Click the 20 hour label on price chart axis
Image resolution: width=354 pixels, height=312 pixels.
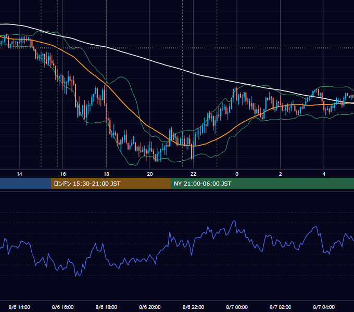click(150, 174)
